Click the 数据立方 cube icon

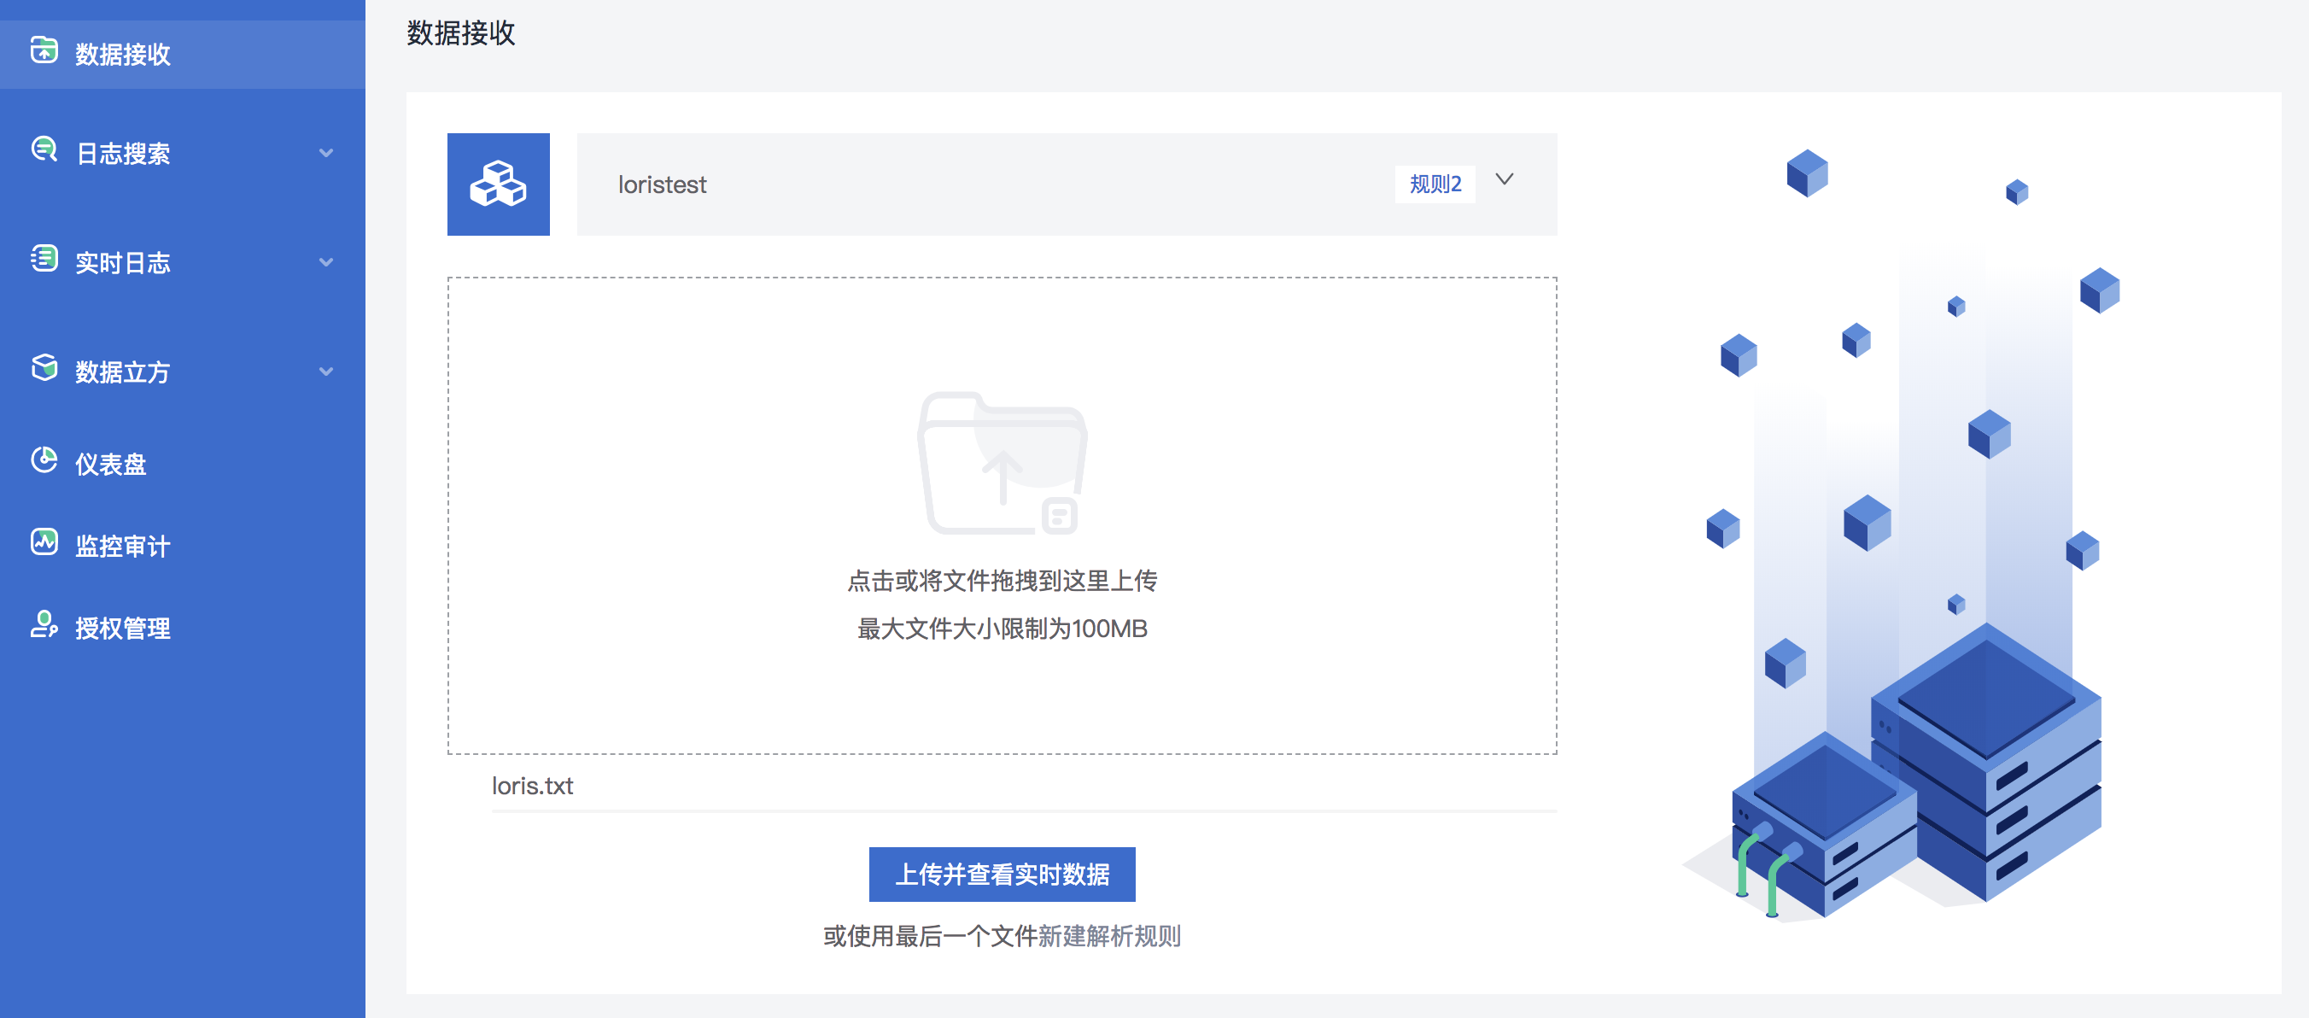44,368
